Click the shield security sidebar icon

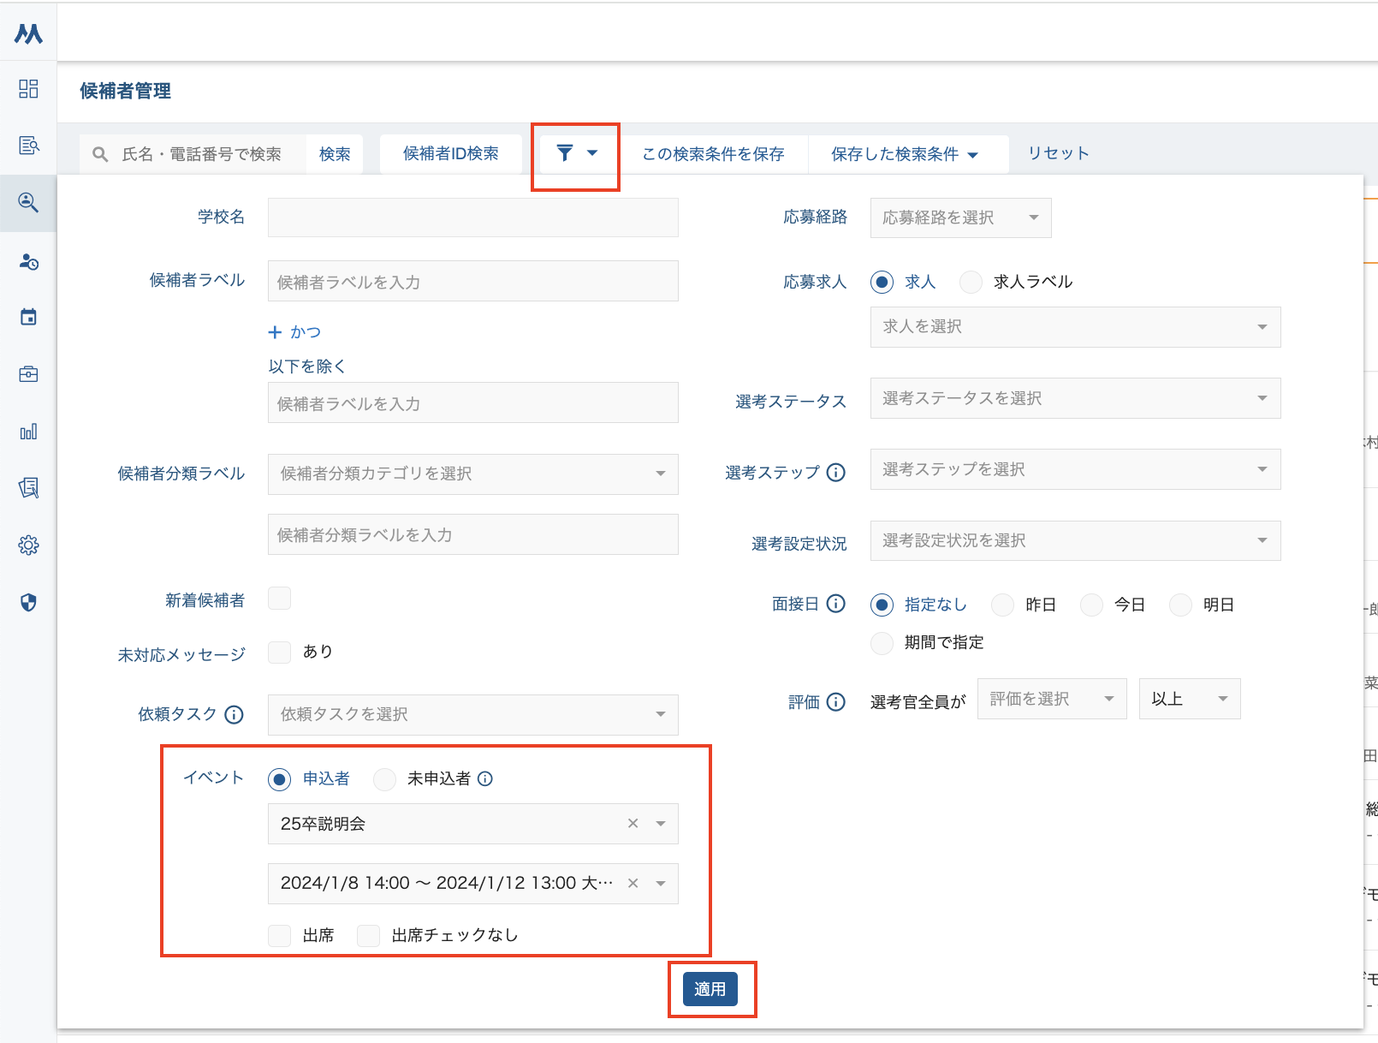28,603
